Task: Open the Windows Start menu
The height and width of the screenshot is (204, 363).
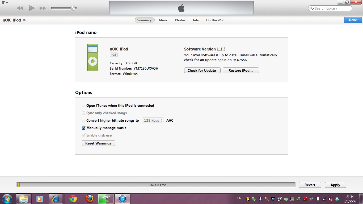Action: tap(7, 199)
